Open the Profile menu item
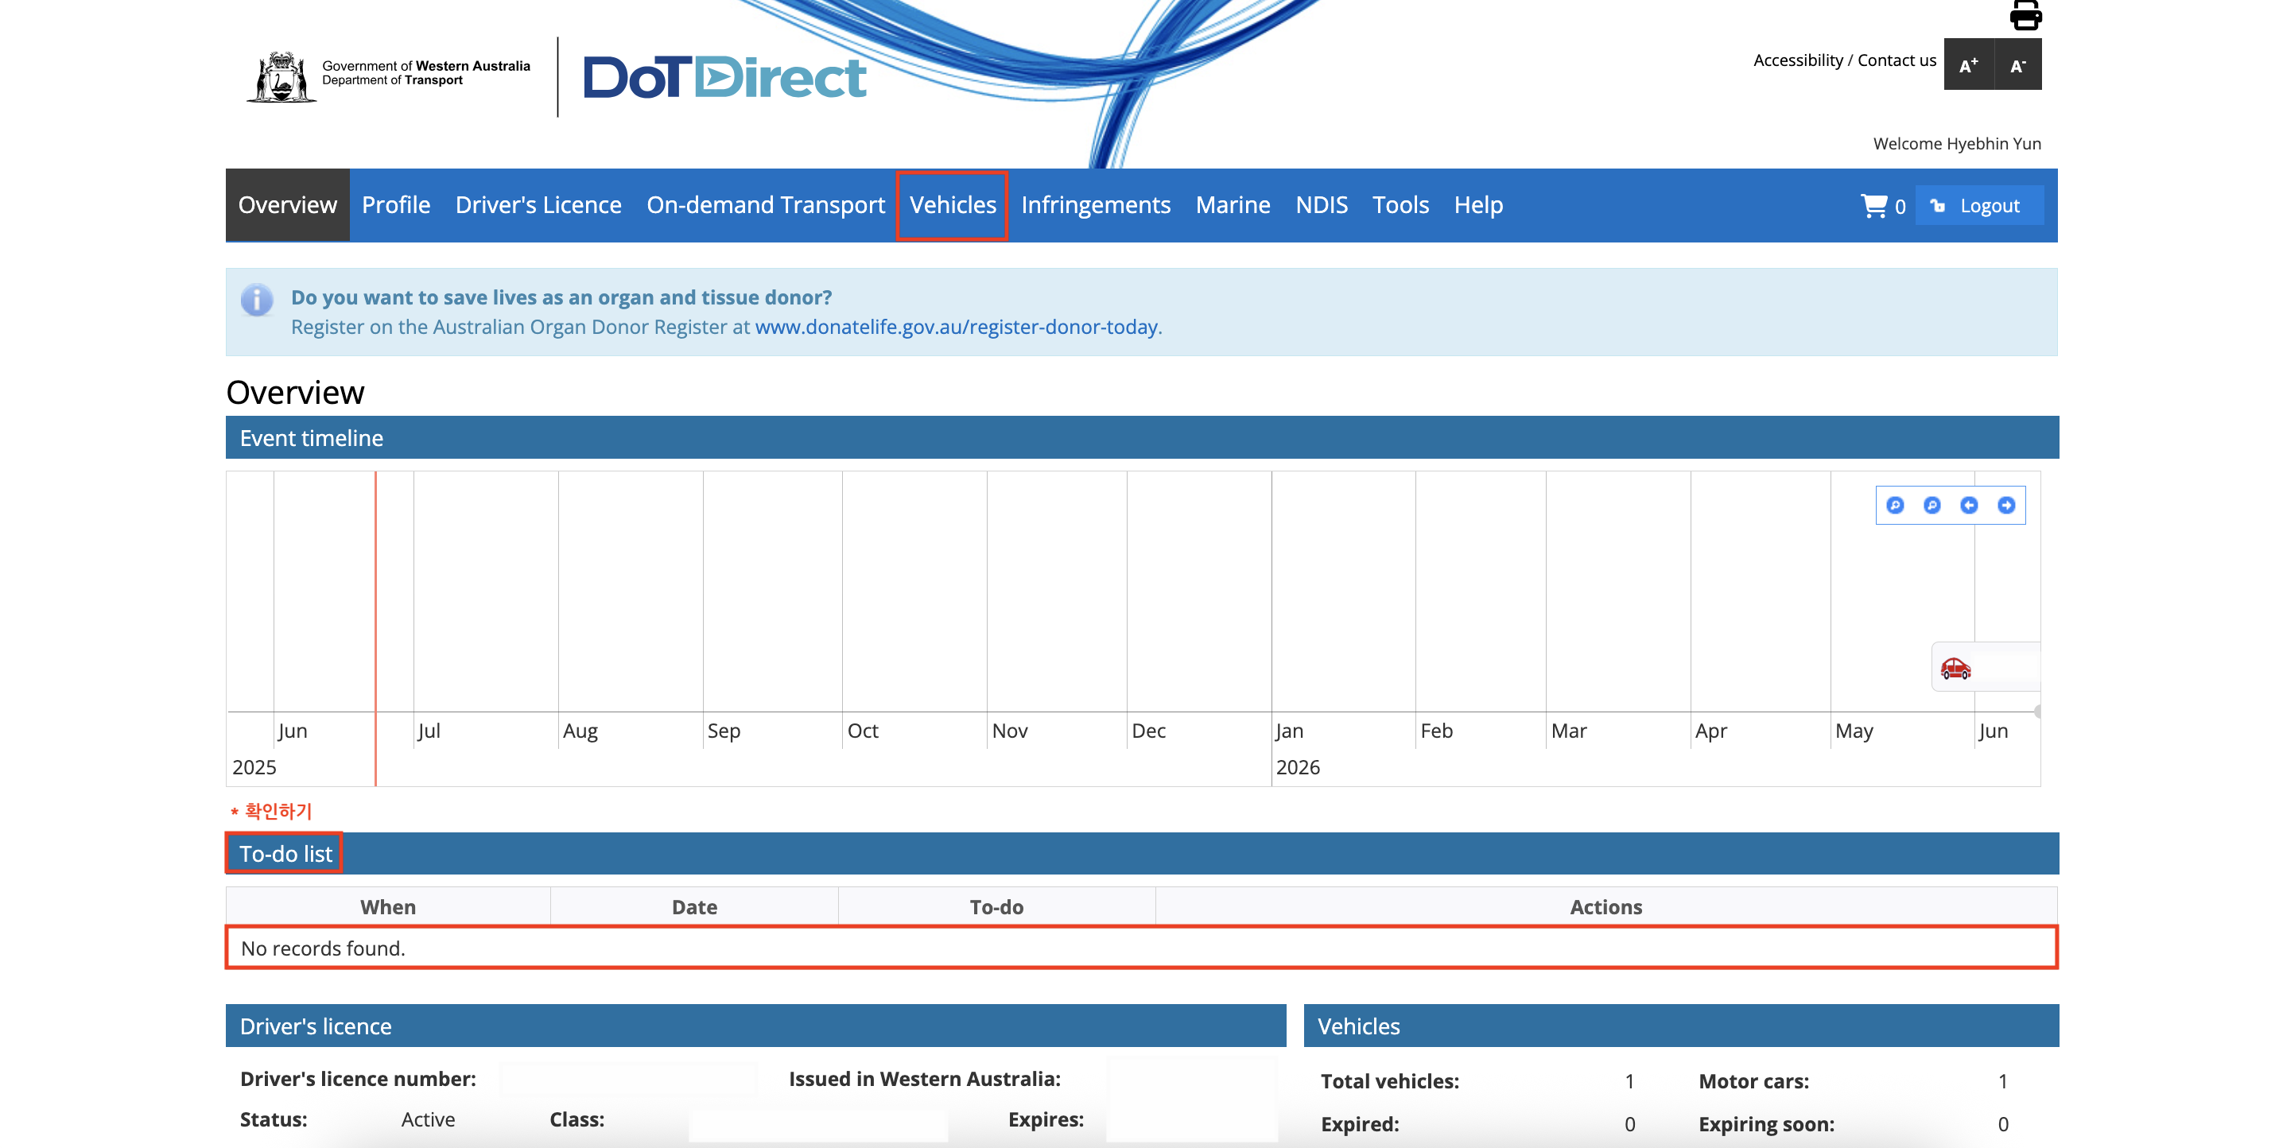Screen dimensions: 2279x1148 point(395,205)
